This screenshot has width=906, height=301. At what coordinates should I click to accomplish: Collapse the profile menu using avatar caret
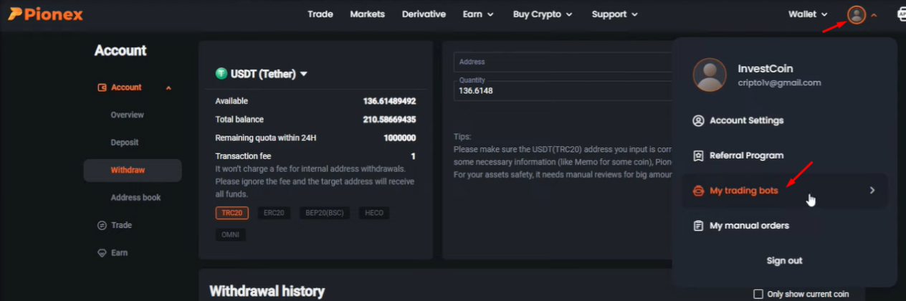pos(874,14)
